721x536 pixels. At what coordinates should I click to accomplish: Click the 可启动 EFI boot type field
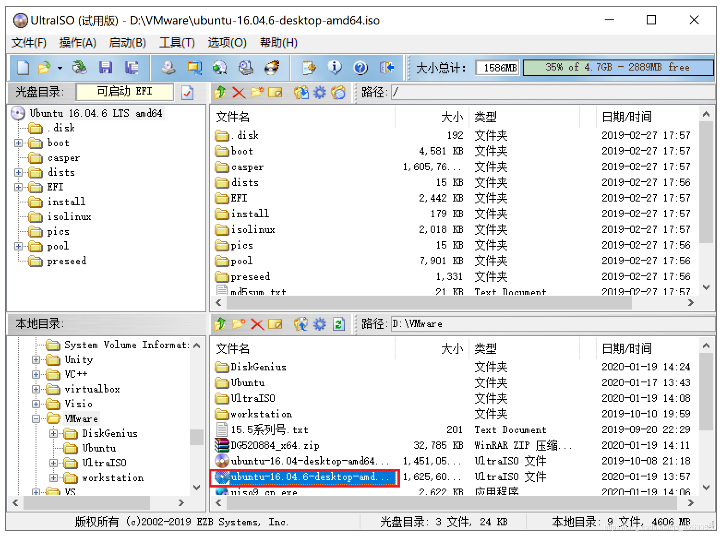click(125, 92)
